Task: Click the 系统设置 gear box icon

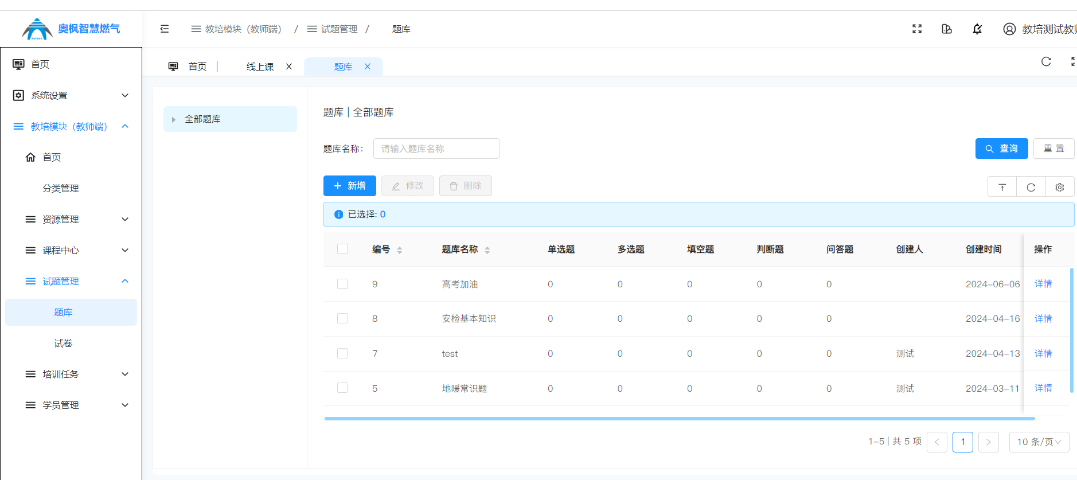Action: (x=18, y=95)
